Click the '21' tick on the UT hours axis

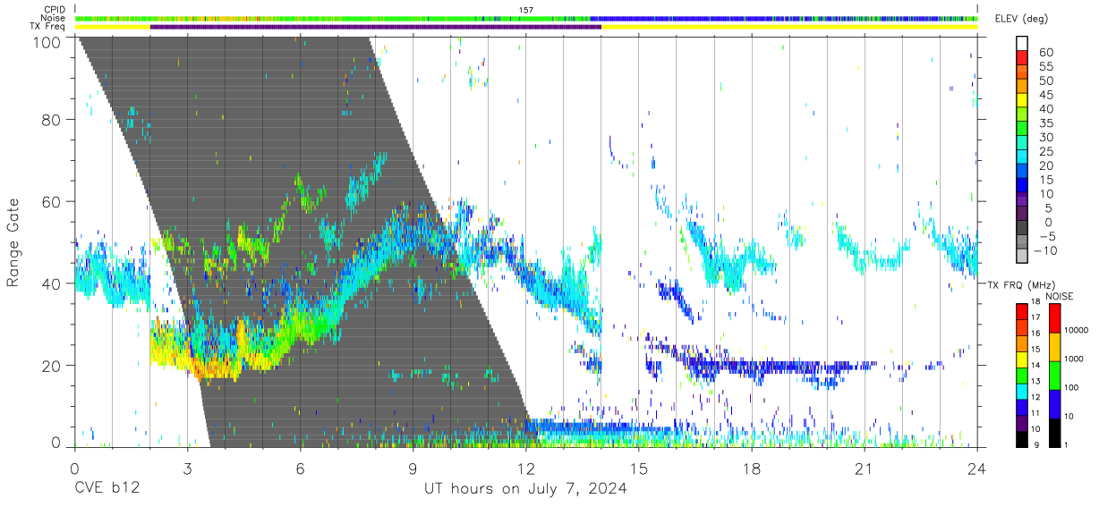(x=865, y=468)
